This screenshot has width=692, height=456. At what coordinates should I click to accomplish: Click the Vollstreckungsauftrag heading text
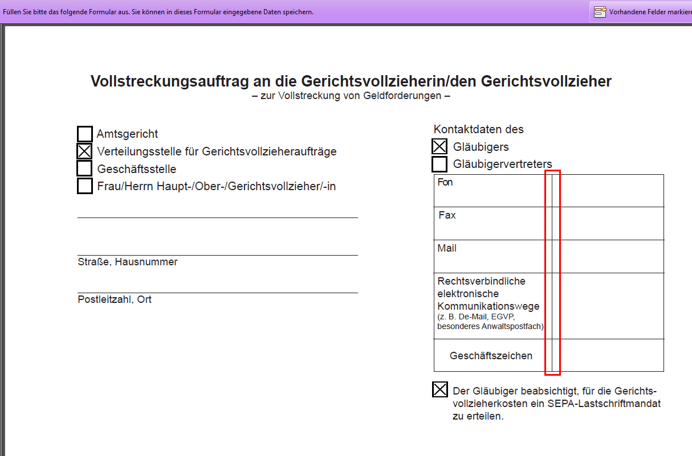pyautogui.click(x=351, y=81)
